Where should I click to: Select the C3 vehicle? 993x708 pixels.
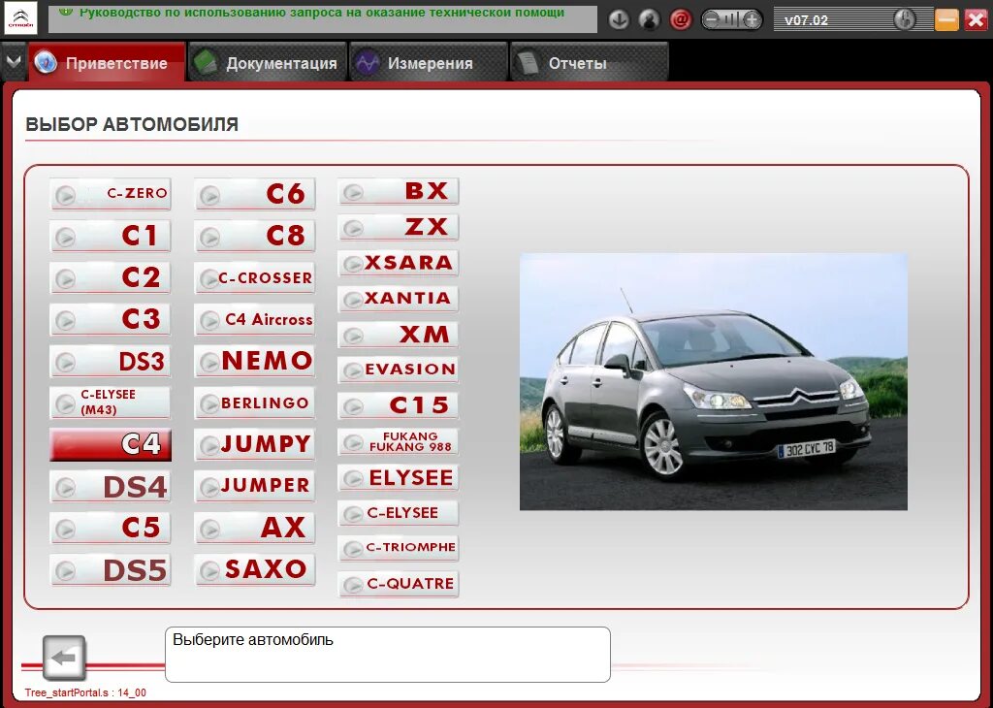111,319
